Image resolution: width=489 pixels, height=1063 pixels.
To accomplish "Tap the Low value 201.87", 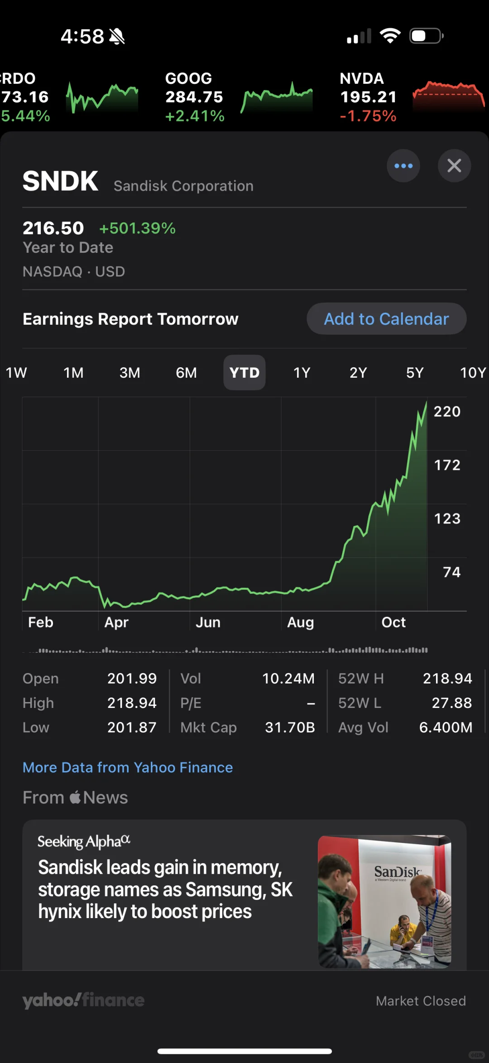I will [132, 727].
